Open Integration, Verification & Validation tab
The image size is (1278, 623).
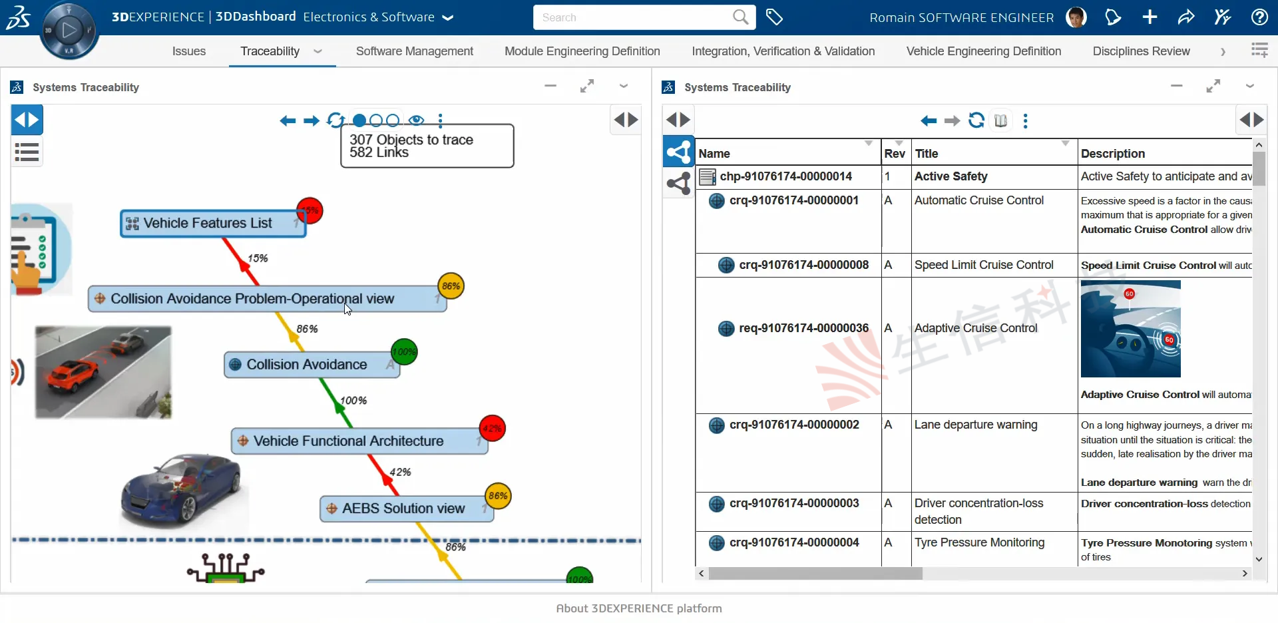coord(783,51)
